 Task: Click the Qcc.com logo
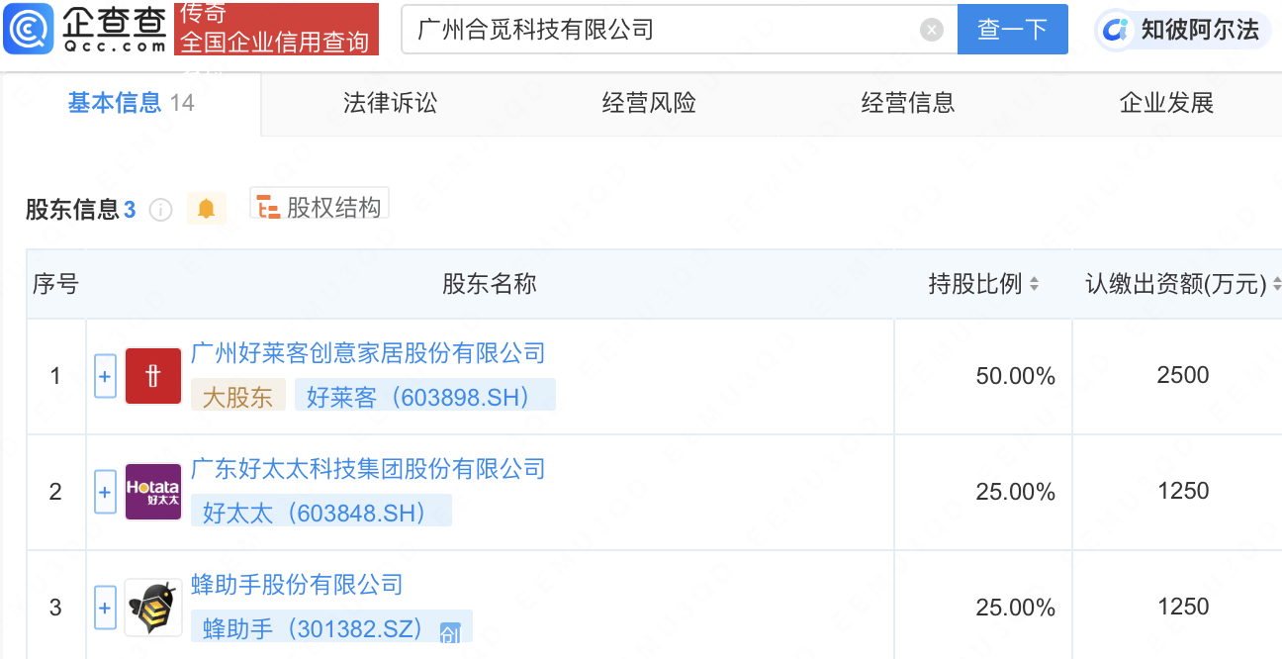pos(85,29)
